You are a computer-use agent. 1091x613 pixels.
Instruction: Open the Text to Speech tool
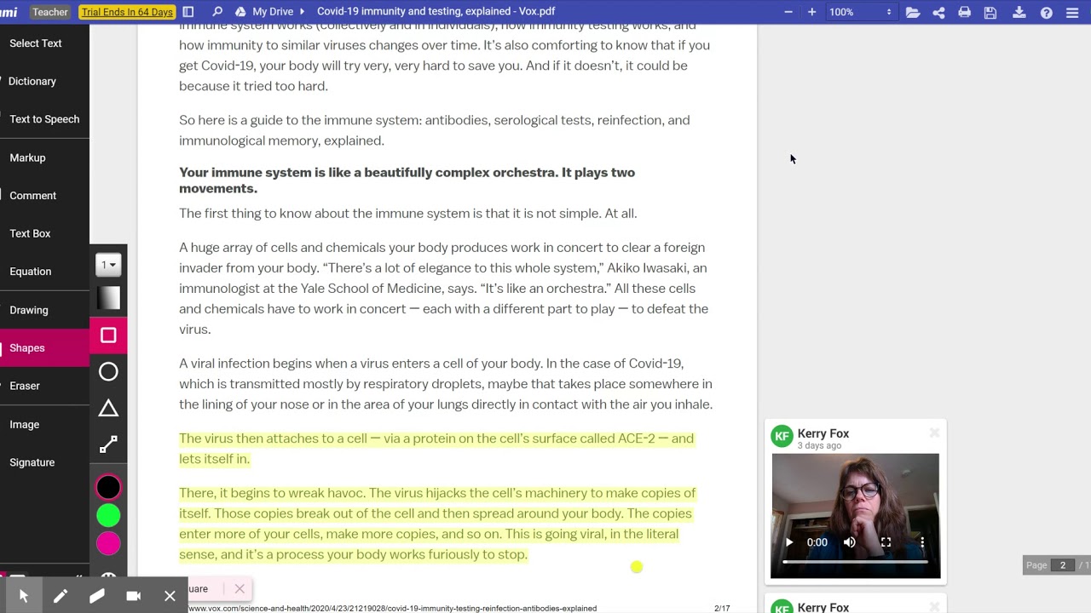point(44,119)
